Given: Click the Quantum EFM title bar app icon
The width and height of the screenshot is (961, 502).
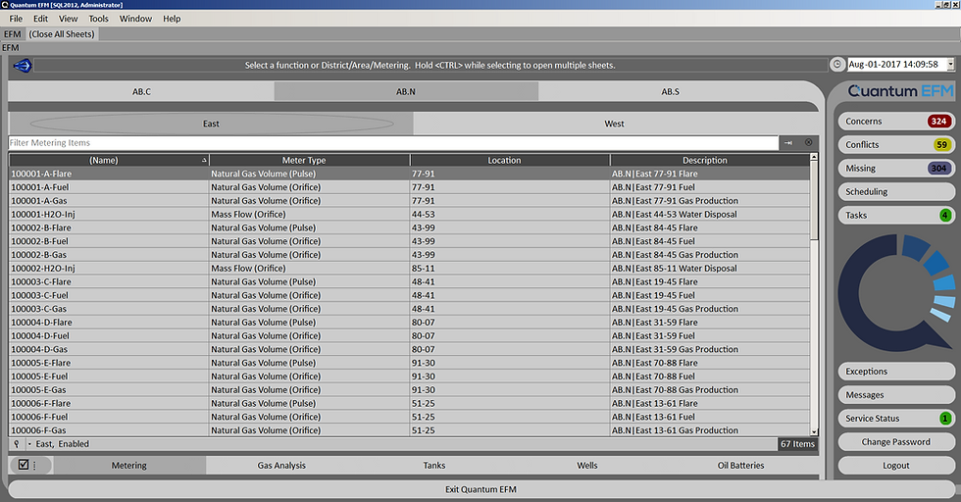Looking at the screenshot, I should (5, 4).
